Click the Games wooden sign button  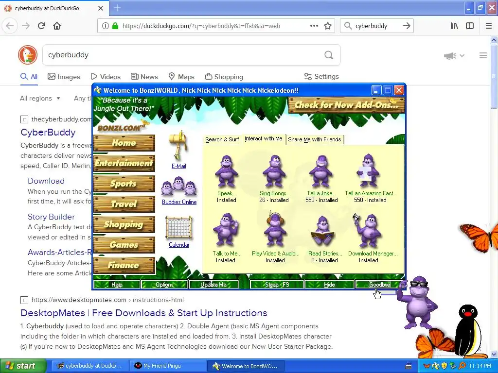[x=124, y=245]
